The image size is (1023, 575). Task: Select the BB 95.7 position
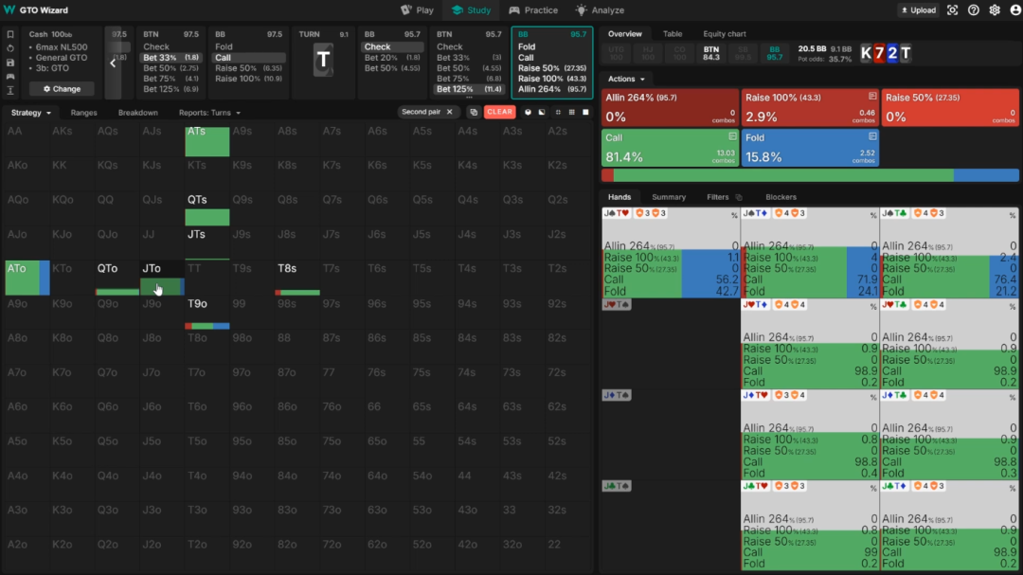(775, 53)
